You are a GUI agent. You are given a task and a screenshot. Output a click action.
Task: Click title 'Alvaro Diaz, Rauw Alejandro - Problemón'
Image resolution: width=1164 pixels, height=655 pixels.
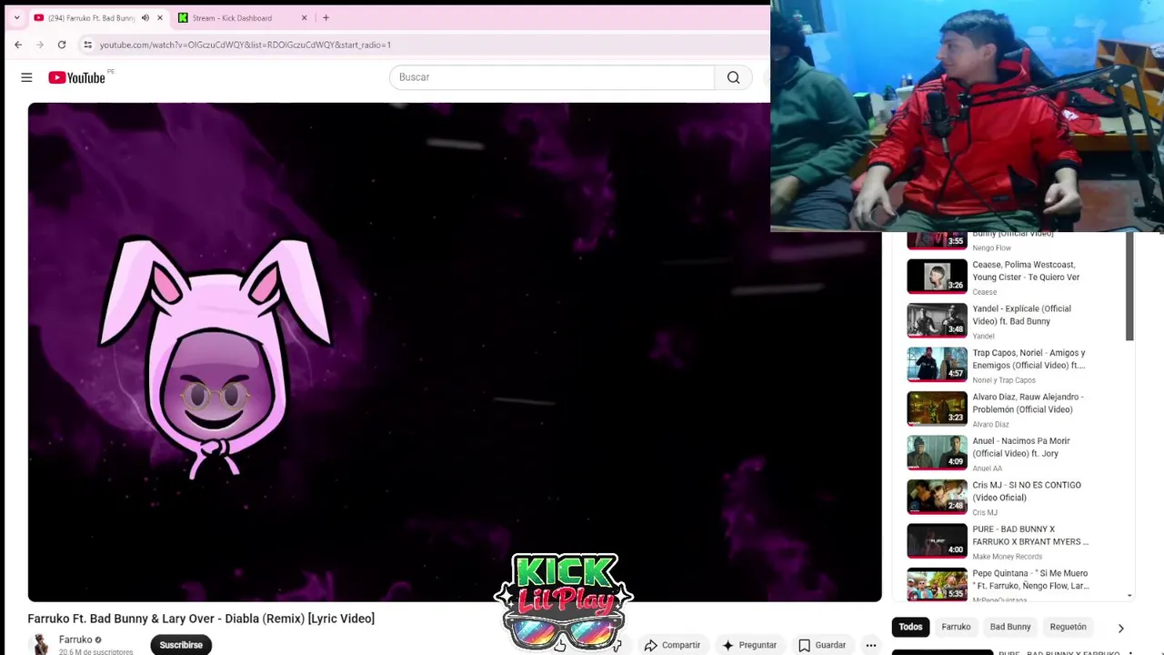(1028, 403)
